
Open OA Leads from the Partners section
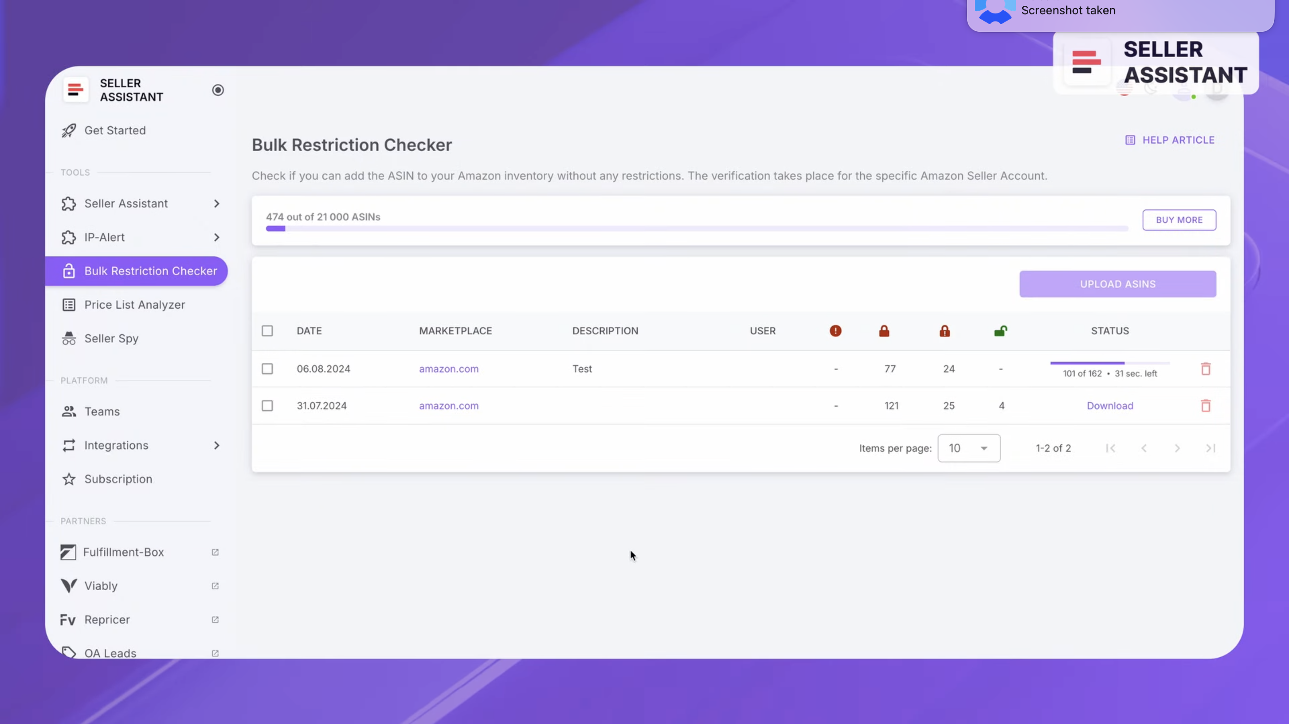click(x=110, y=653)
